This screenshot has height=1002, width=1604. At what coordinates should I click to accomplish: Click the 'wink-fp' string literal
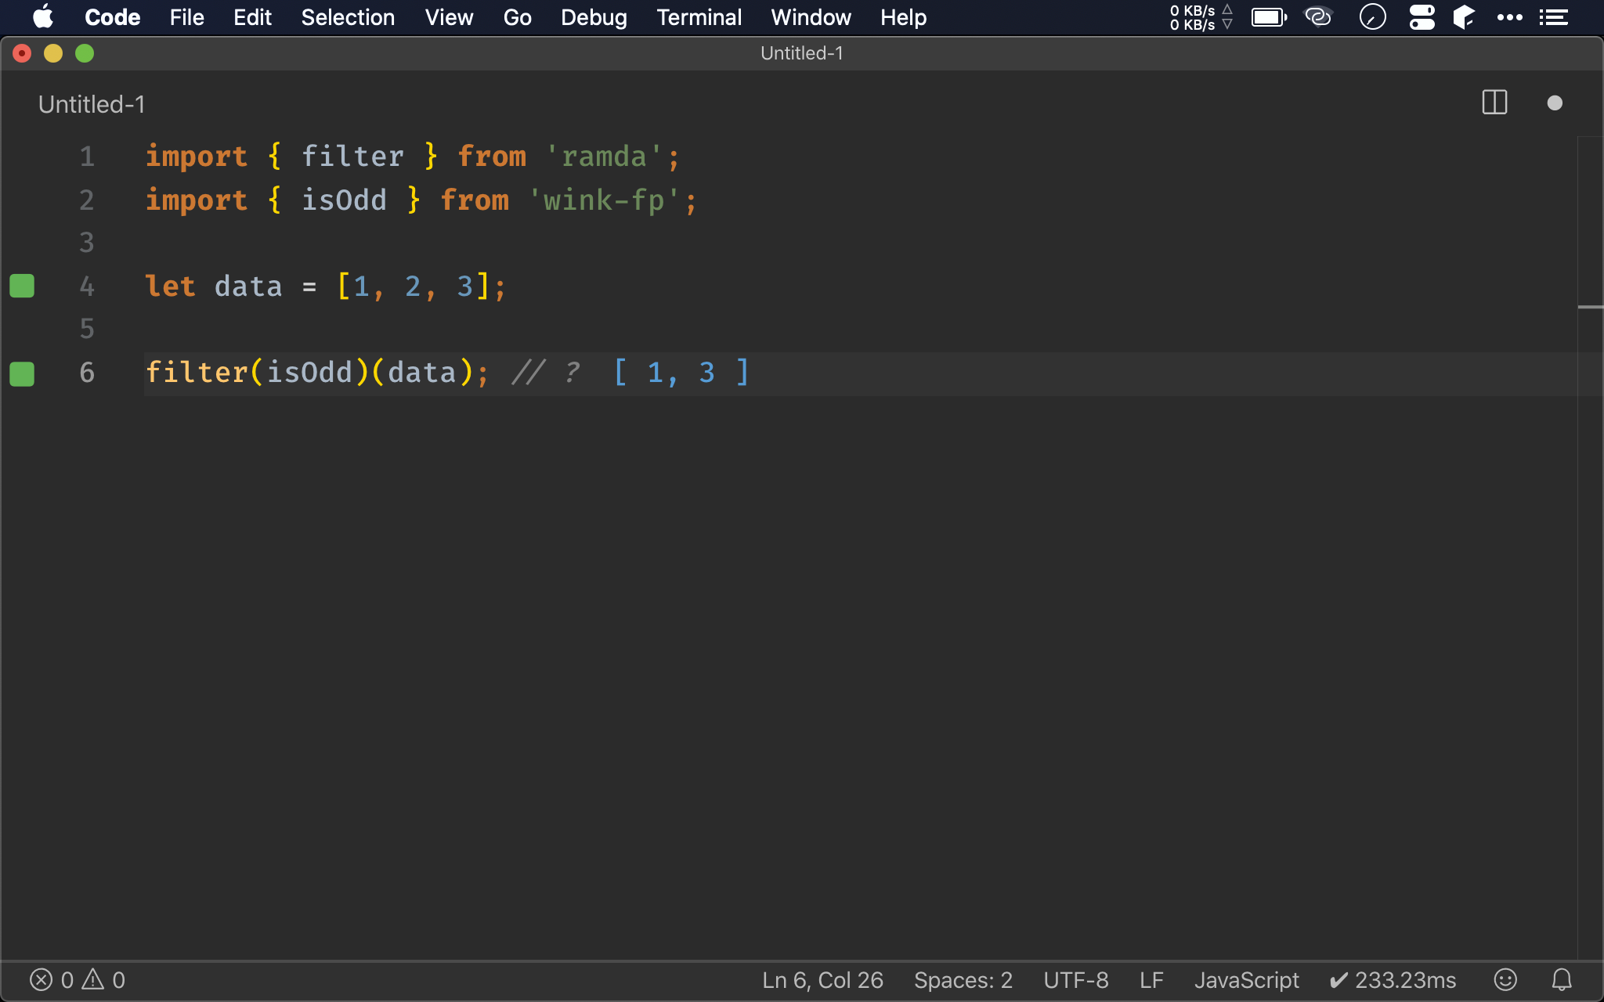tap(604, 200)
